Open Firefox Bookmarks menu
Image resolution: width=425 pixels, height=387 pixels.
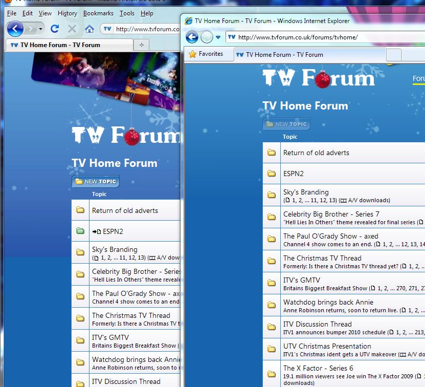click(98, 13)
